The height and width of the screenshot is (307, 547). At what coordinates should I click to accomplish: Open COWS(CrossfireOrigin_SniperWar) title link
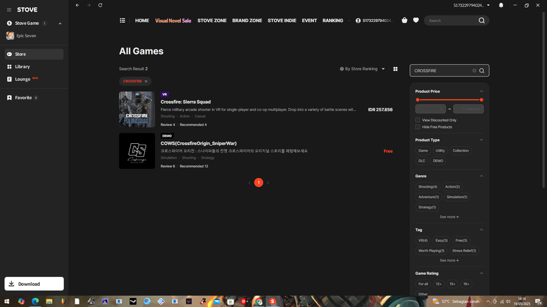[x=198, y=143]
